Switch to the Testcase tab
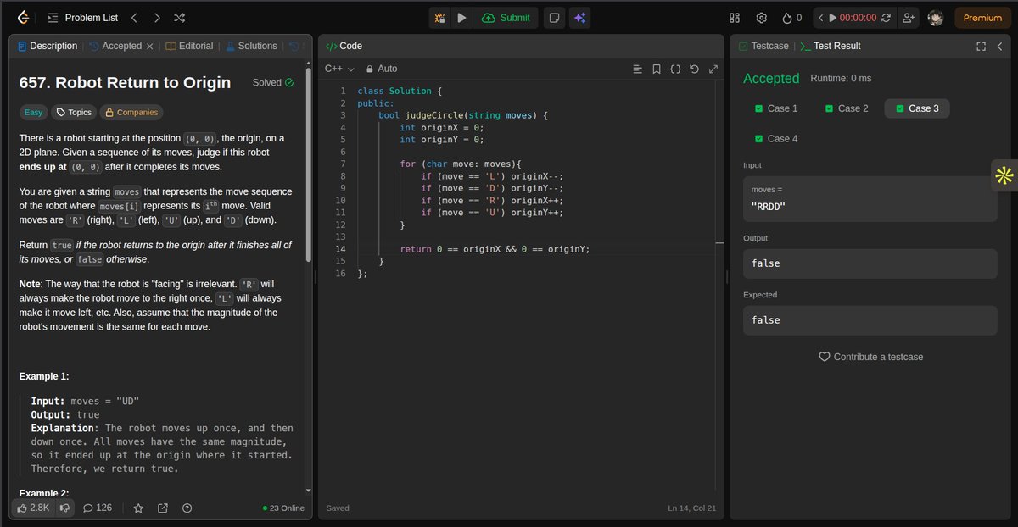The height and width of the screenshot is (527, 1018). 763,46
